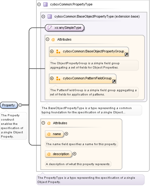Image resolution: width=150 pixels, height=186 pixels.
Task: Select the xs:anySimpleType node
Action: tap(65, 28)
